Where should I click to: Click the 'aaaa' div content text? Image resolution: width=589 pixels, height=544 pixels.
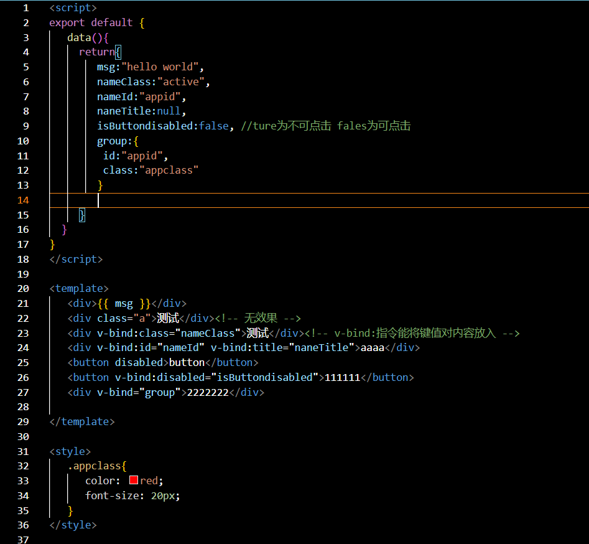coord(373,347)
